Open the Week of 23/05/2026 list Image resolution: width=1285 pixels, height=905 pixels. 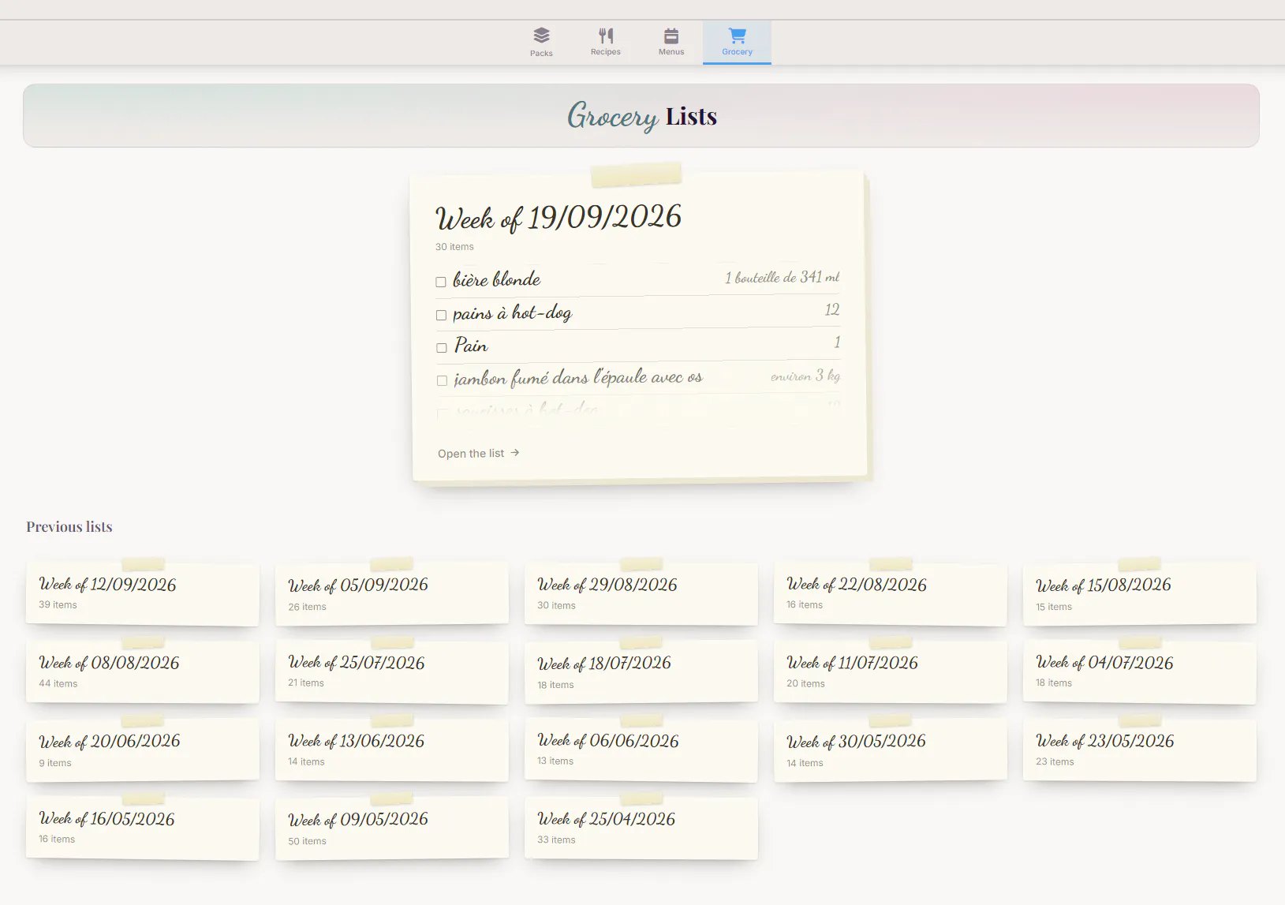coord(1140,750)
